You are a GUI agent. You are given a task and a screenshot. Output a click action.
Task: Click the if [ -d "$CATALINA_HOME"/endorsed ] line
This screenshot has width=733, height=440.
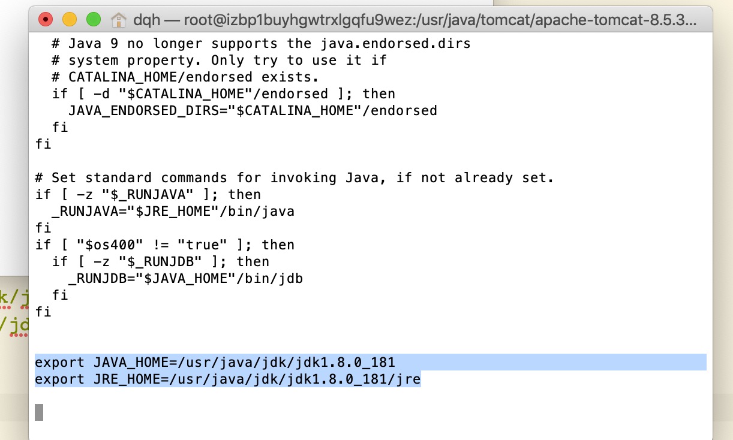(223, 94)
